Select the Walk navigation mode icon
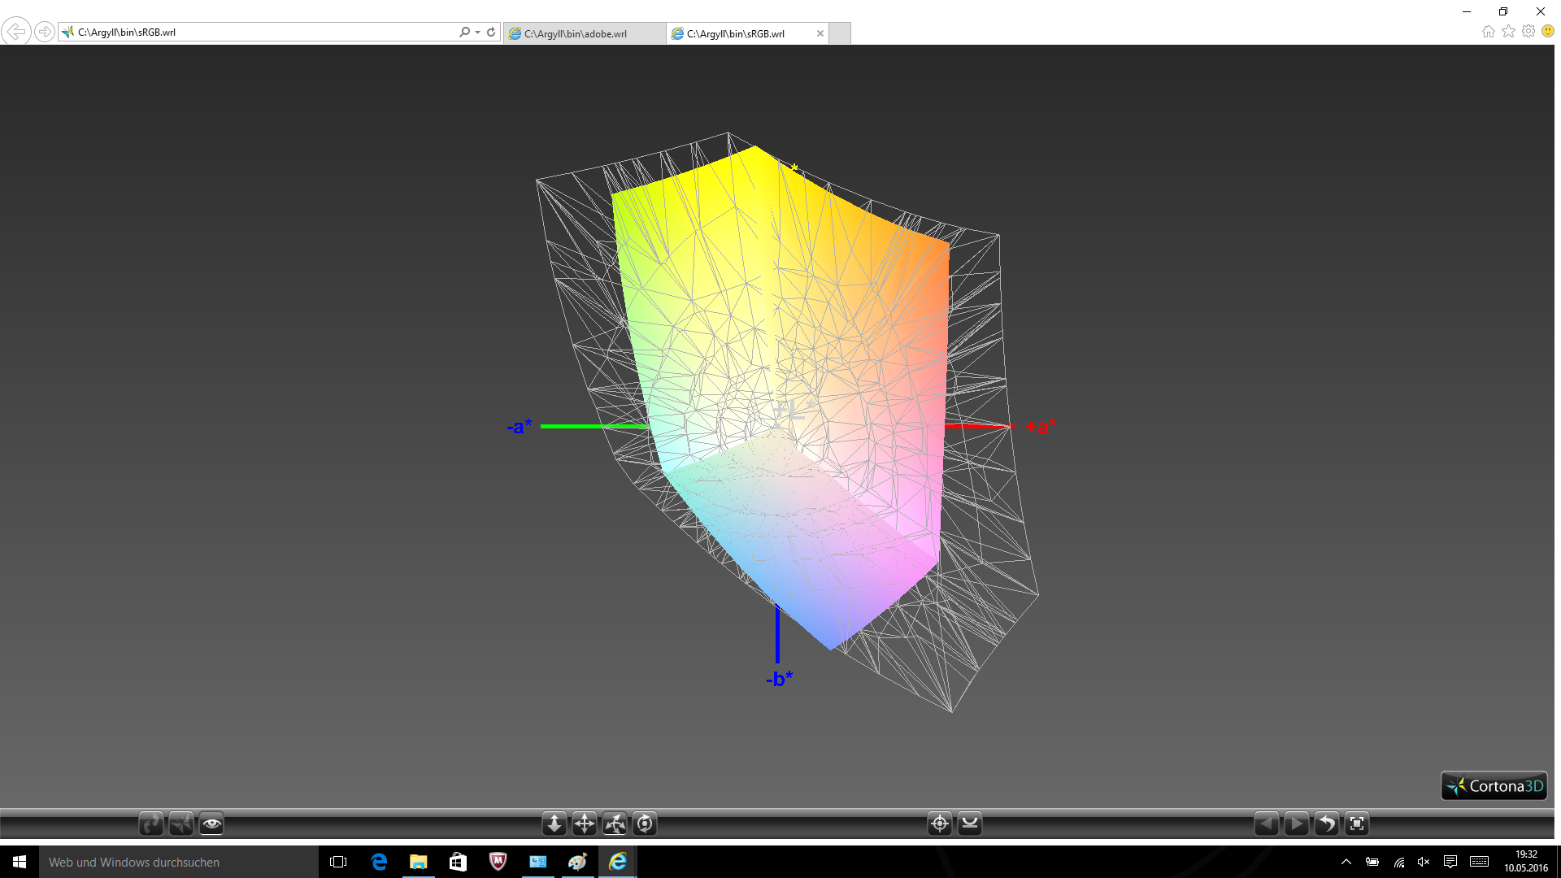Viewport: 1561px width, 878px height. (151, 824)
